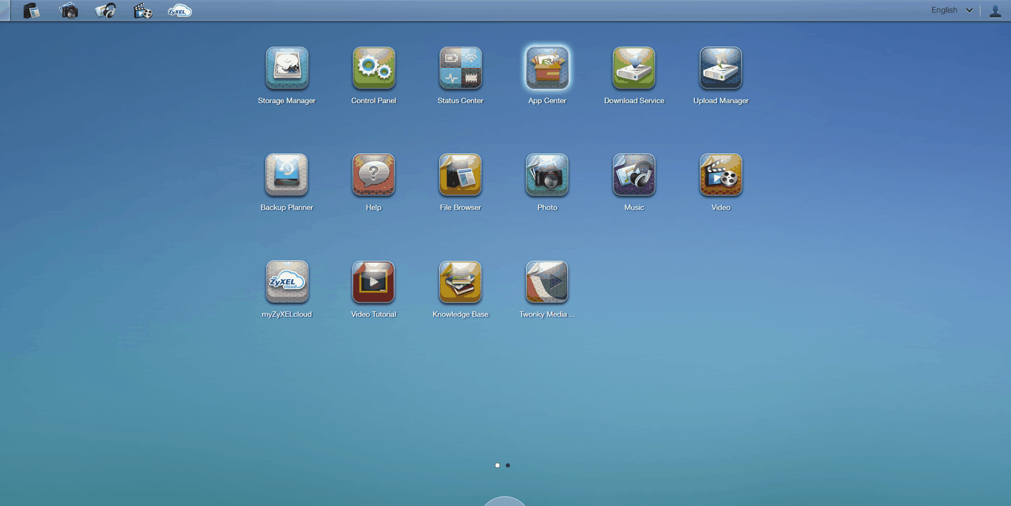Open Knowledge Base
Screen dimensions: 1011x506
click(x=460, y=281)
